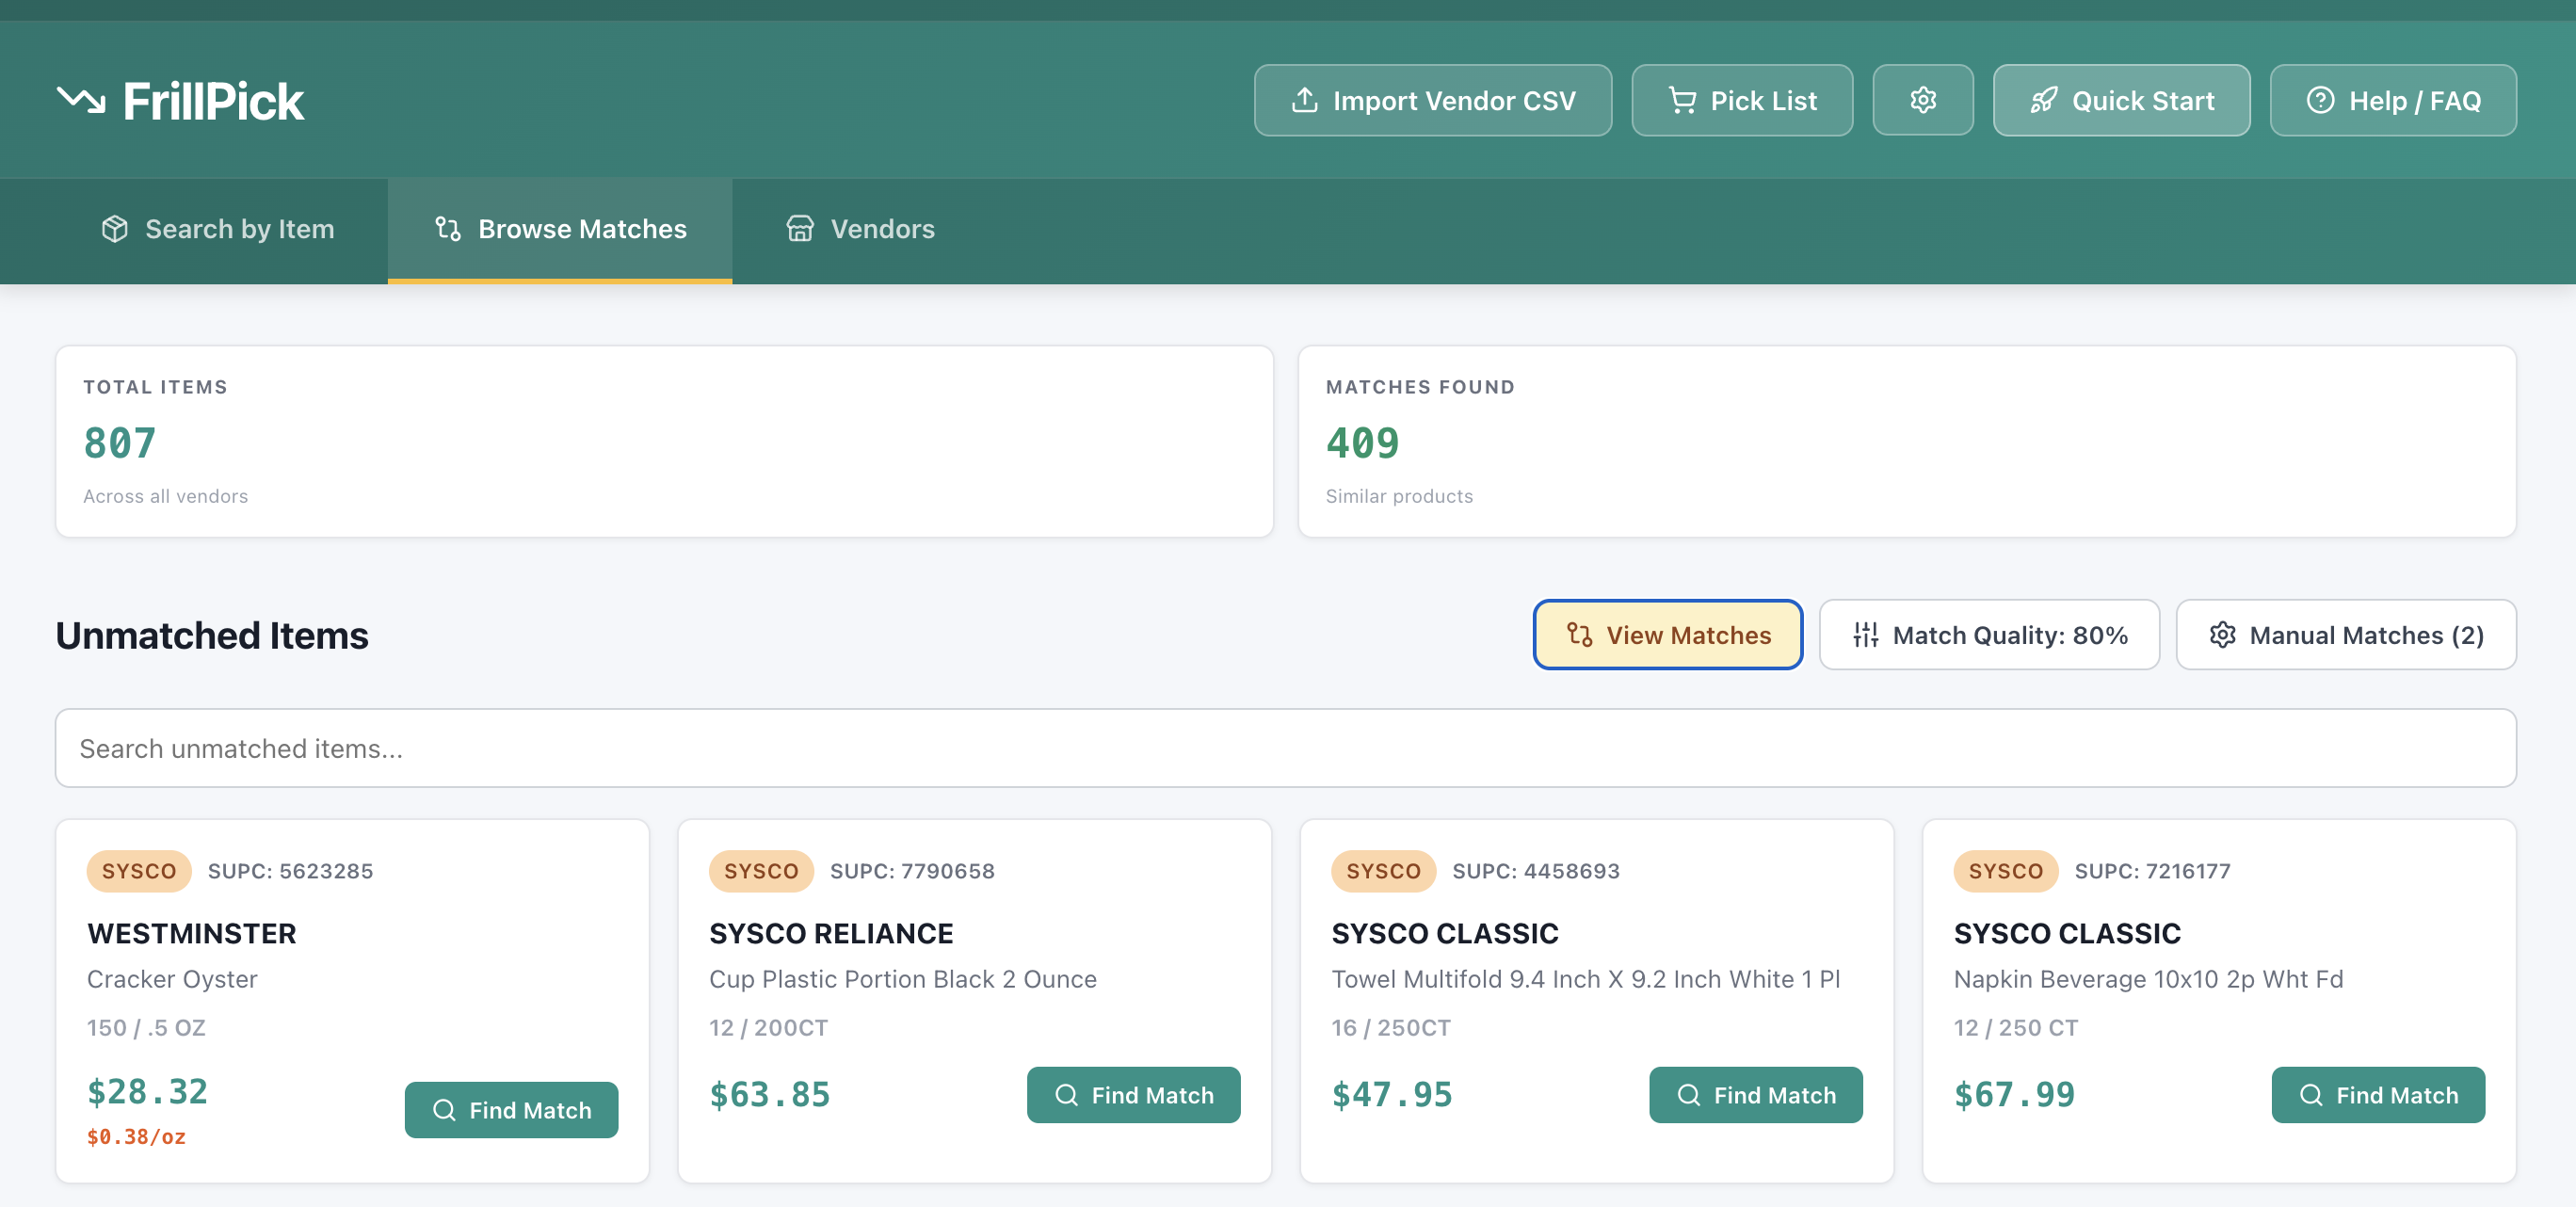
Task: Open Manual Matches (2) panel
Action: [2345, 634]
